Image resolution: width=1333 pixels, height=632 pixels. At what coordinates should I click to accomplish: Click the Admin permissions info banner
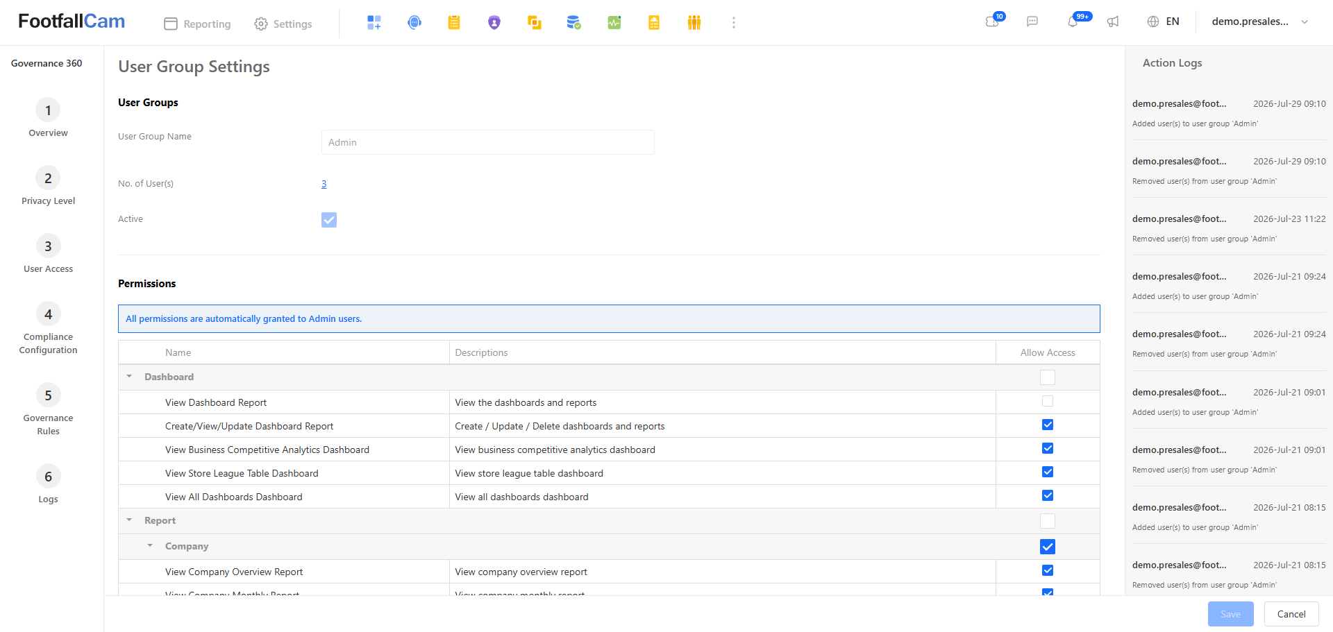click(x=609, y=319)
